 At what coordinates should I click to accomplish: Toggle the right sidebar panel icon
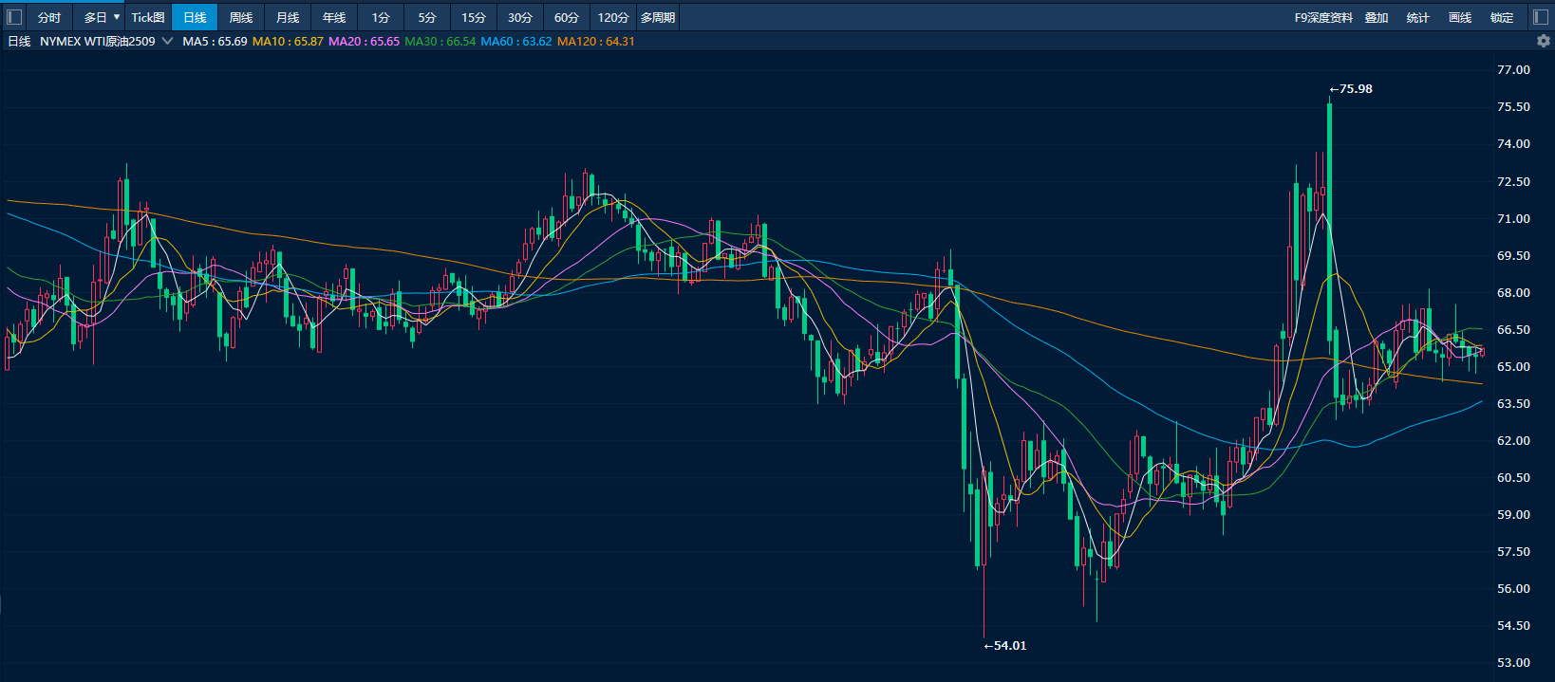(x=1540, y=17)
